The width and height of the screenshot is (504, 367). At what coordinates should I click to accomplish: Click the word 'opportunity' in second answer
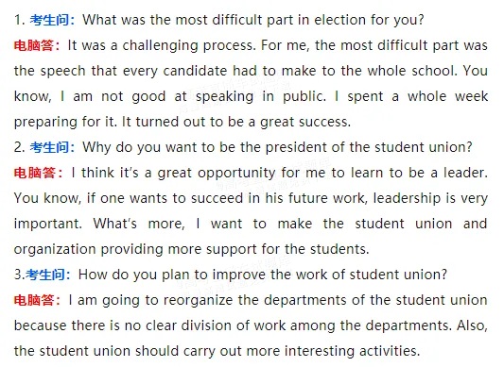pos(236,174)
